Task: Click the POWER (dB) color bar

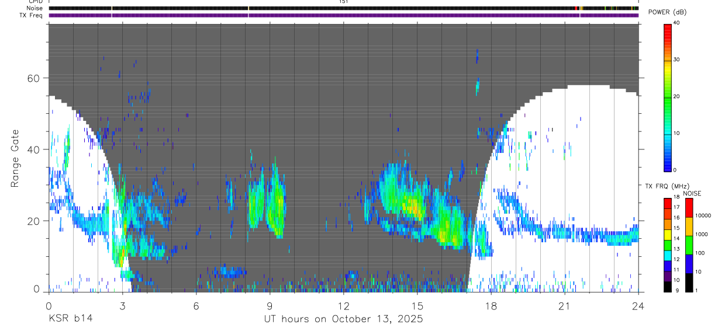Action: coord(667,97)
